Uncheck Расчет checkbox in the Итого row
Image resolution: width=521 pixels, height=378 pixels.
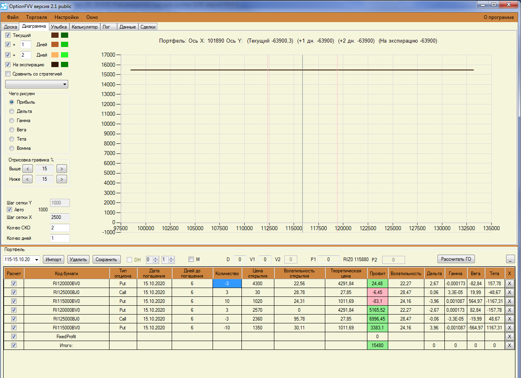14,345
